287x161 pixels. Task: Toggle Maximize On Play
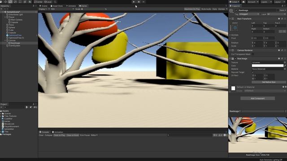(192, 9)
